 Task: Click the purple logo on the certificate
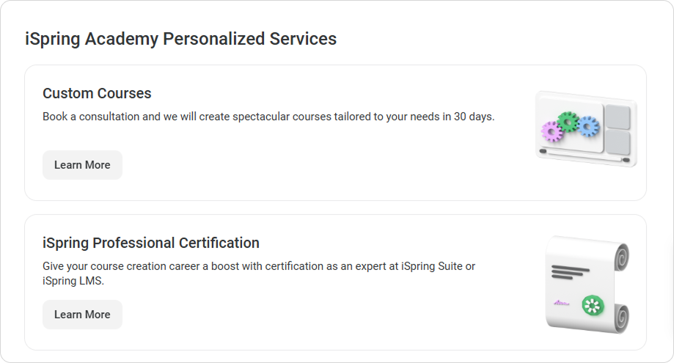(x=562, y=303)
